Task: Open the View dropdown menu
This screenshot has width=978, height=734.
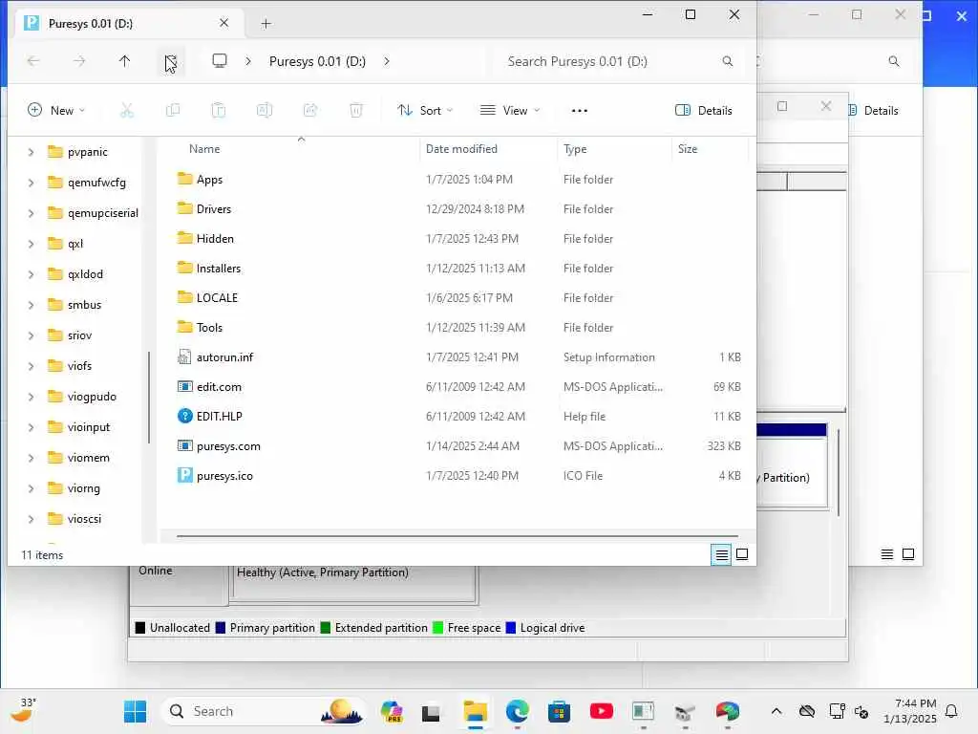Action: [510, 111]
